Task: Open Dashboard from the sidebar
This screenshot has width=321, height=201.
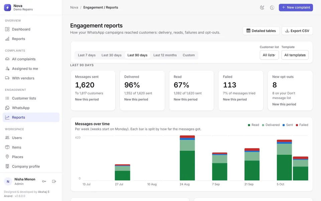Action: click(31, 29)
